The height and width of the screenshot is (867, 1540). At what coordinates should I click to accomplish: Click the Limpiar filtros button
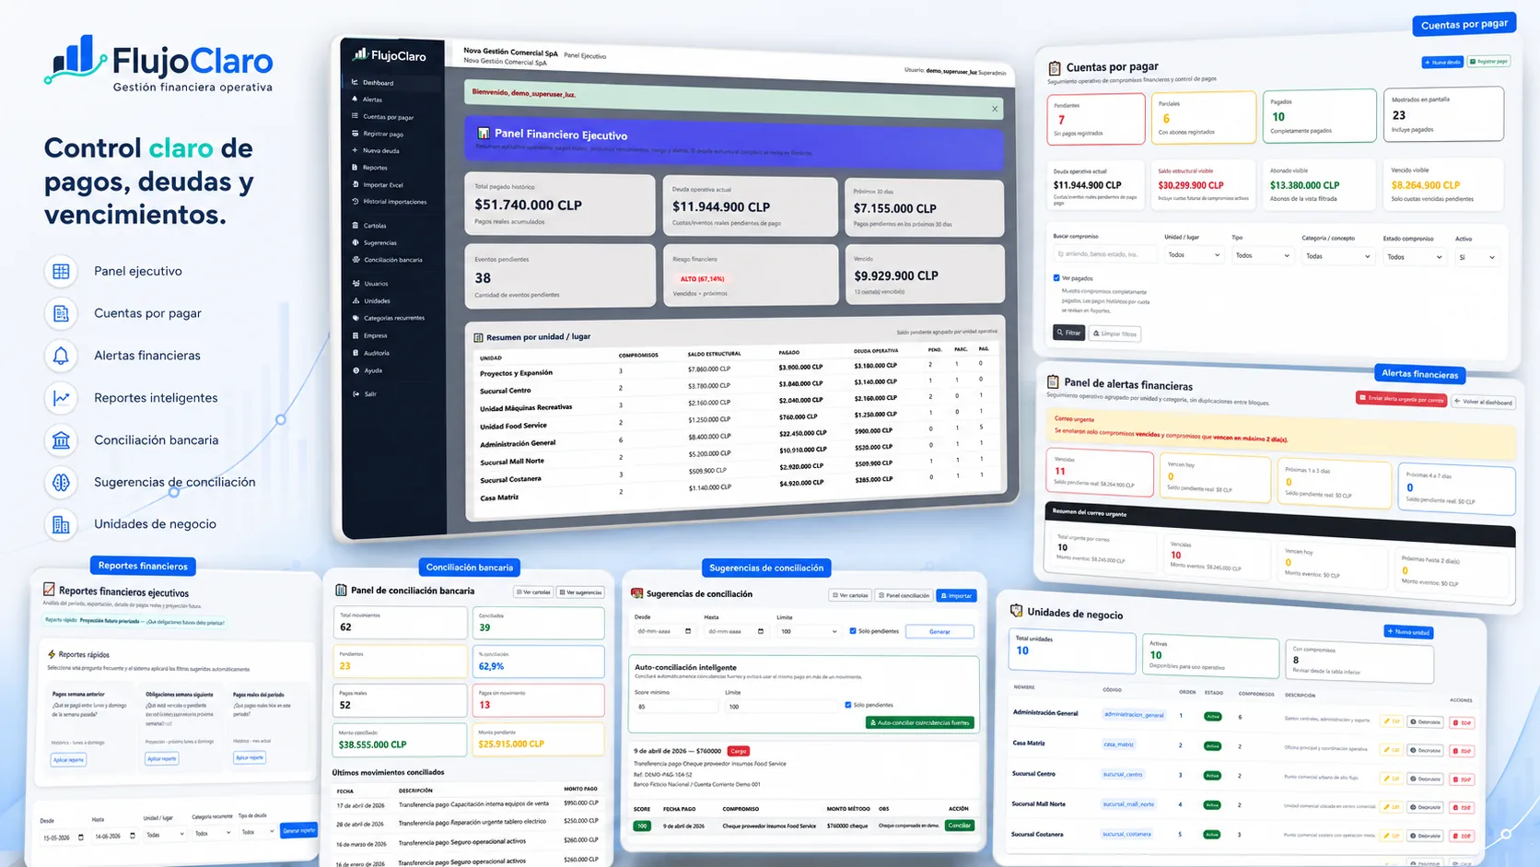click(1115, 334)
